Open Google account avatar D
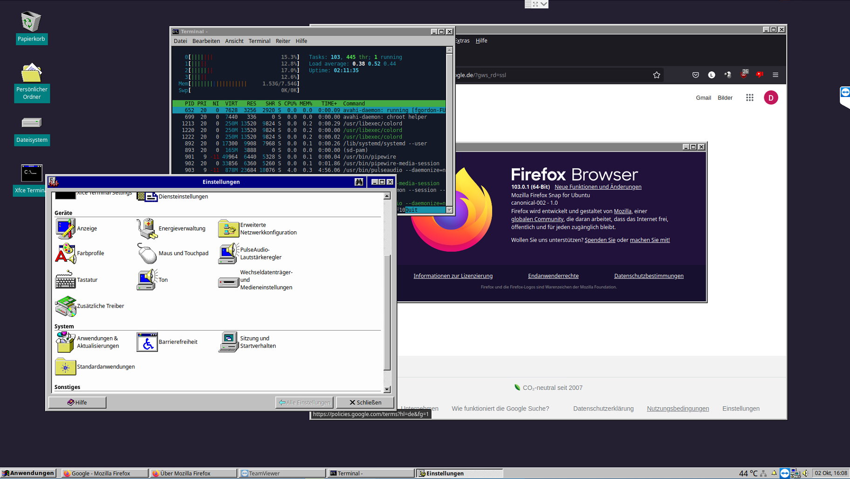This screenshot has width=850, height=479. [x=771, y=97]
